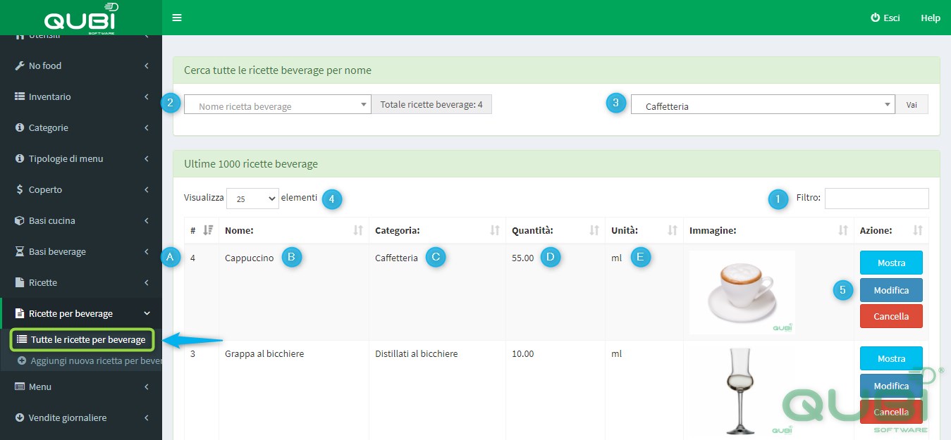This screenshot has width=951, height=440.
Task: Click the dollar icon beside Coperto
Action: [20, 189]
